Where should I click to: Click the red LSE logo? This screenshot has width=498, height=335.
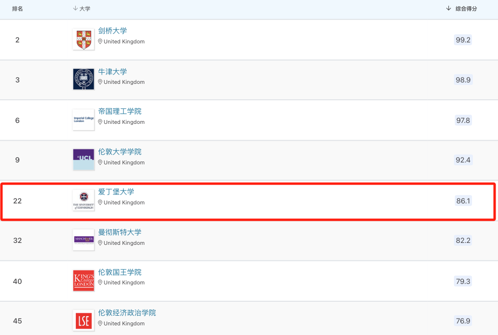pyautogui.click(x=83, y=321)
